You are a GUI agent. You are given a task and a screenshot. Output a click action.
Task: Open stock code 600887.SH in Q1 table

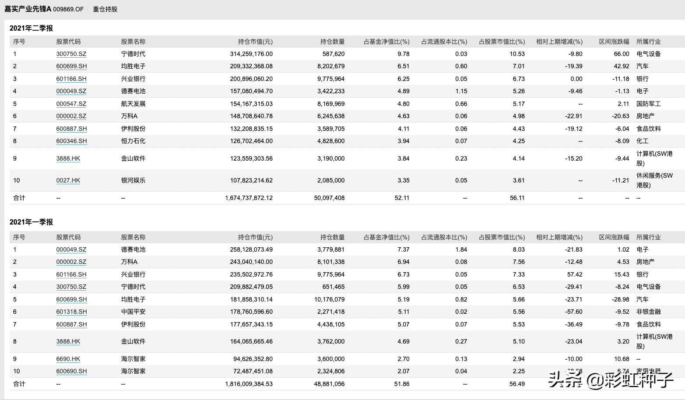click(x=71, y=324)
